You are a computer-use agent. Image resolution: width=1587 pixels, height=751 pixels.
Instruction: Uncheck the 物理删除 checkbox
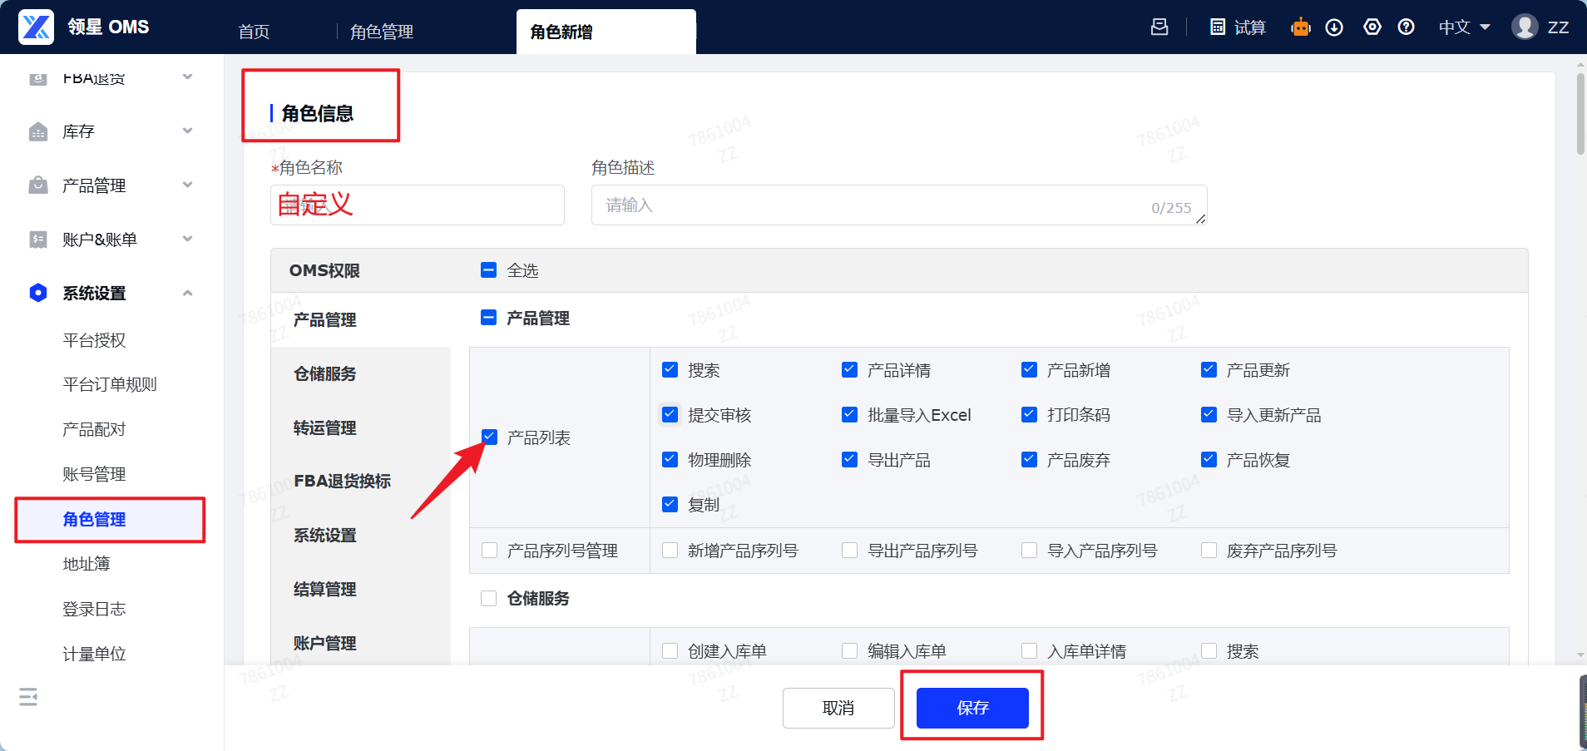pyautogui.click(x=670, y=459)
